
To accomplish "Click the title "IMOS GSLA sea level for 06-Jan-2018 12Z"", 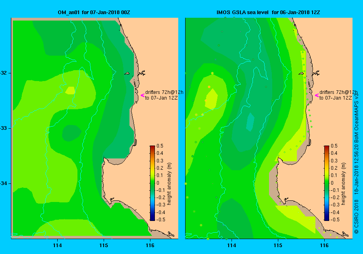I will [268, 12].
